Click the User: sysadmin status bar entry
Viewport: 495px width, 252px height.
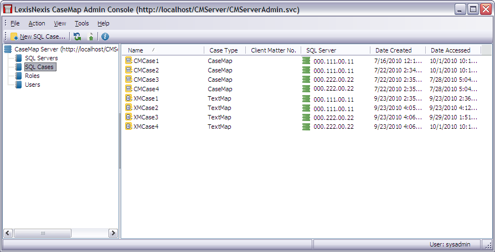[x=450, y=244]
